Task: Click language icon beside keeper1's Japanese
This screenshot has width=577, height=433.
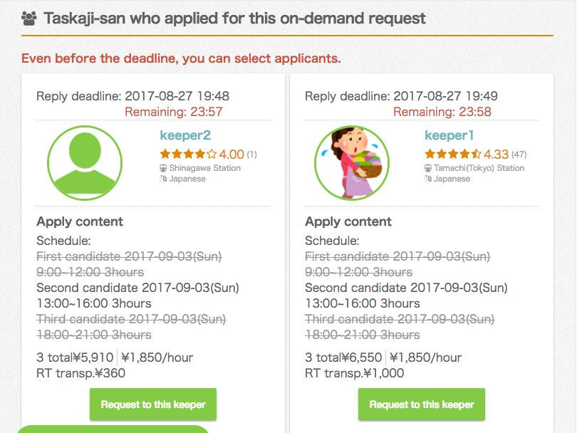Action: 428,179
